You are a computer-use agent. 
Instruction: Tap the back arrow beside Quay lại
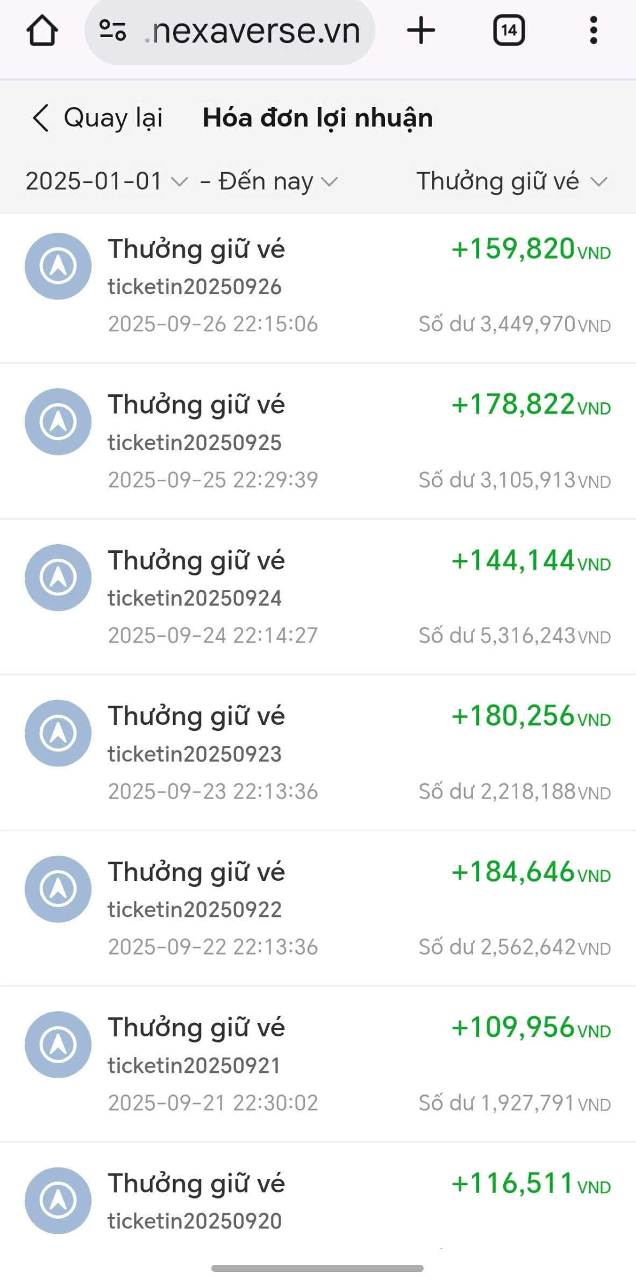point(40,118)
